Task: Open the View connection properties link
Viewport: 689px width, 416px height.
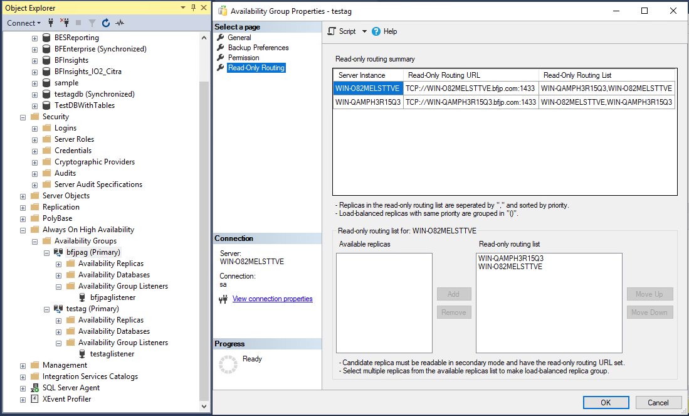Action: click(x=272, y=299)
